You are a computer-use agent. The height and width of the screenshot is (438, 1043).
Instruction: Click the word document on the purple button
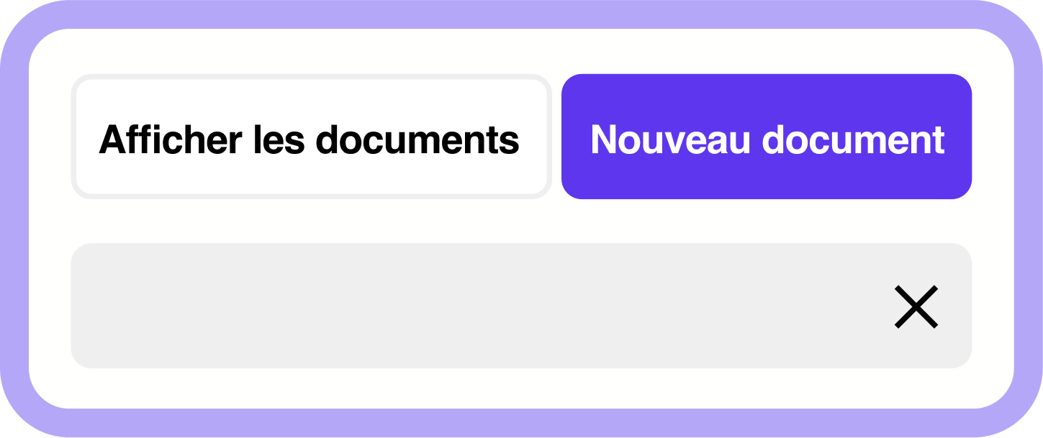pos(854,139)
